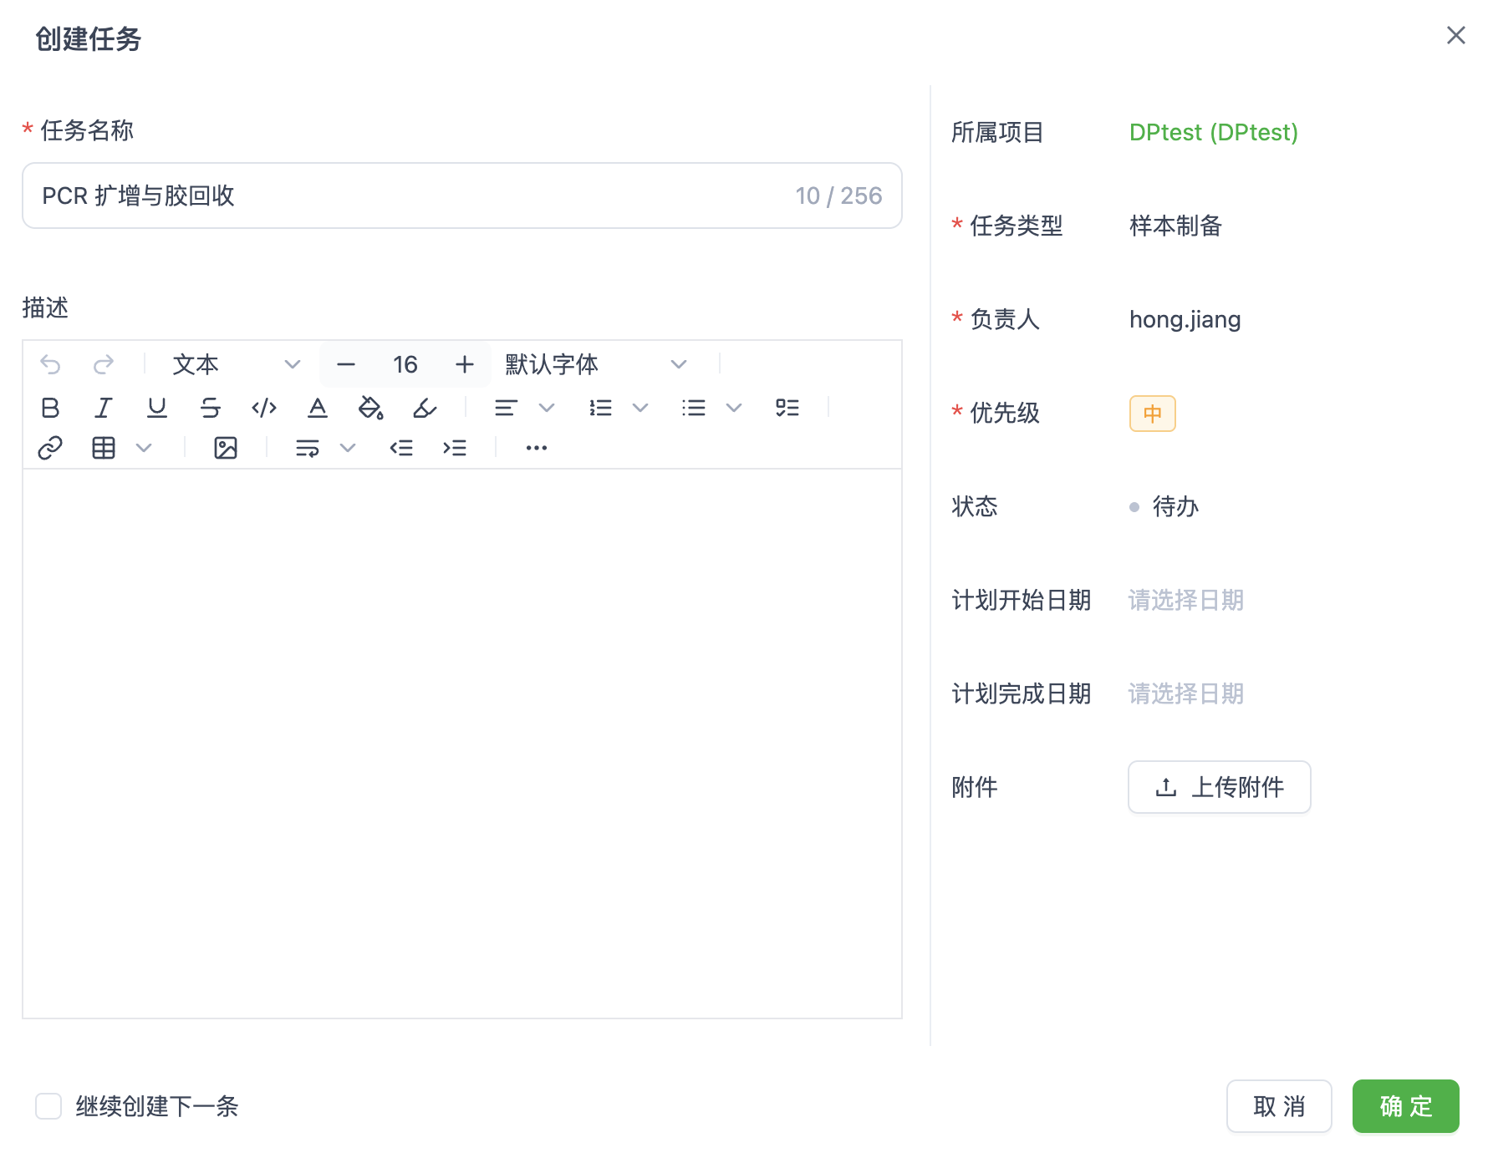Screen dimensions: 1493x1158
Task: Insert a table
Action: click(103, 448)
